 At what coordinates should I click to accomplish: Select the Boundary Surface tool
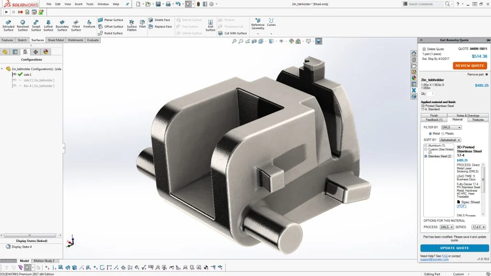pyautogui.click(x=62, y=25)
